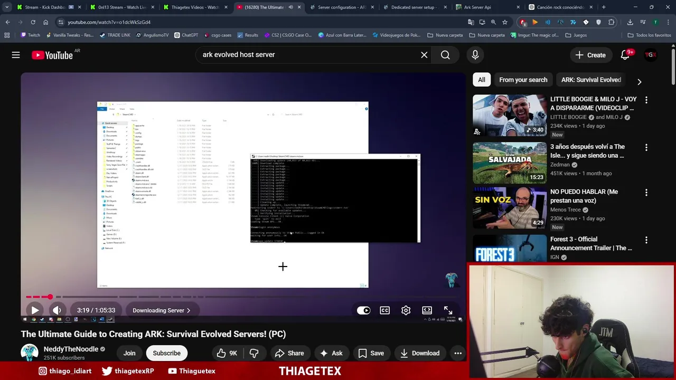Image resolution: width=676 pixels, height=380 pixels.
Task: Open the Twitch bookmark
Action: (x=30, y=35)
